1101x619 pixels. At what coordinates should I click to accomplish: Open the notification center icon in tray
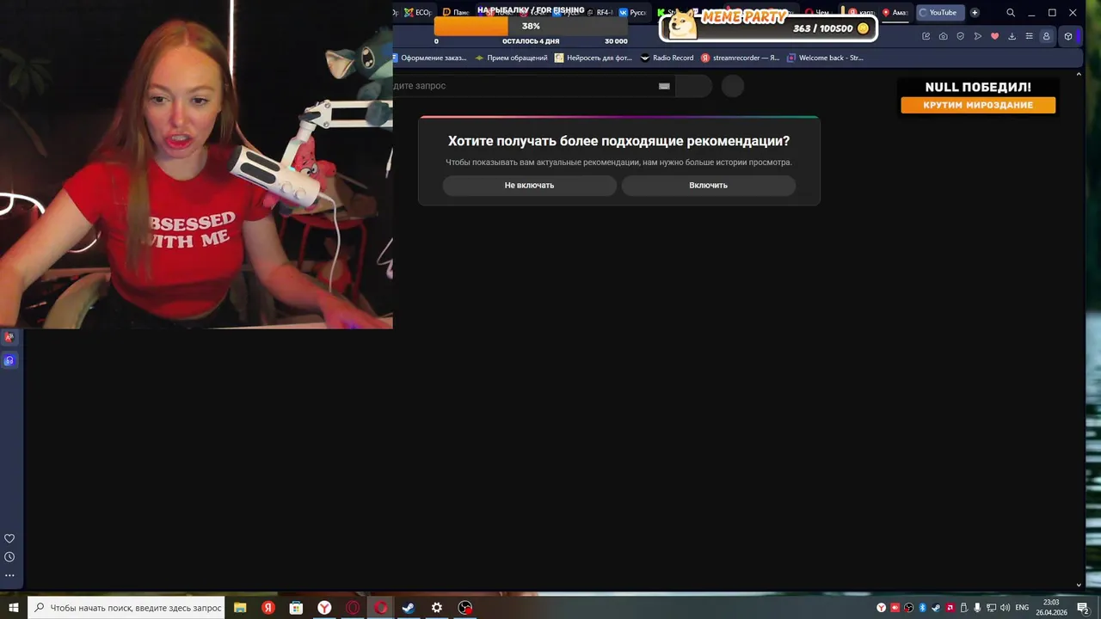click(x=1083, y=608)
